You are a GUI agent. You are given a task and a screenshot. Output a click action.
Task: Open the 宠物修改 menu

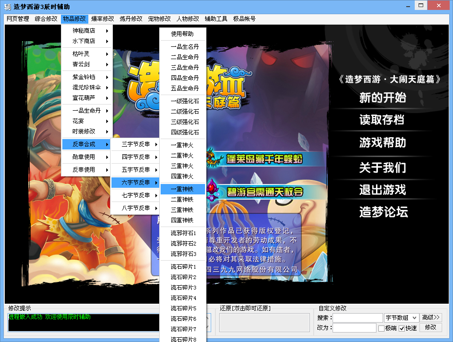tap(159, 19)
